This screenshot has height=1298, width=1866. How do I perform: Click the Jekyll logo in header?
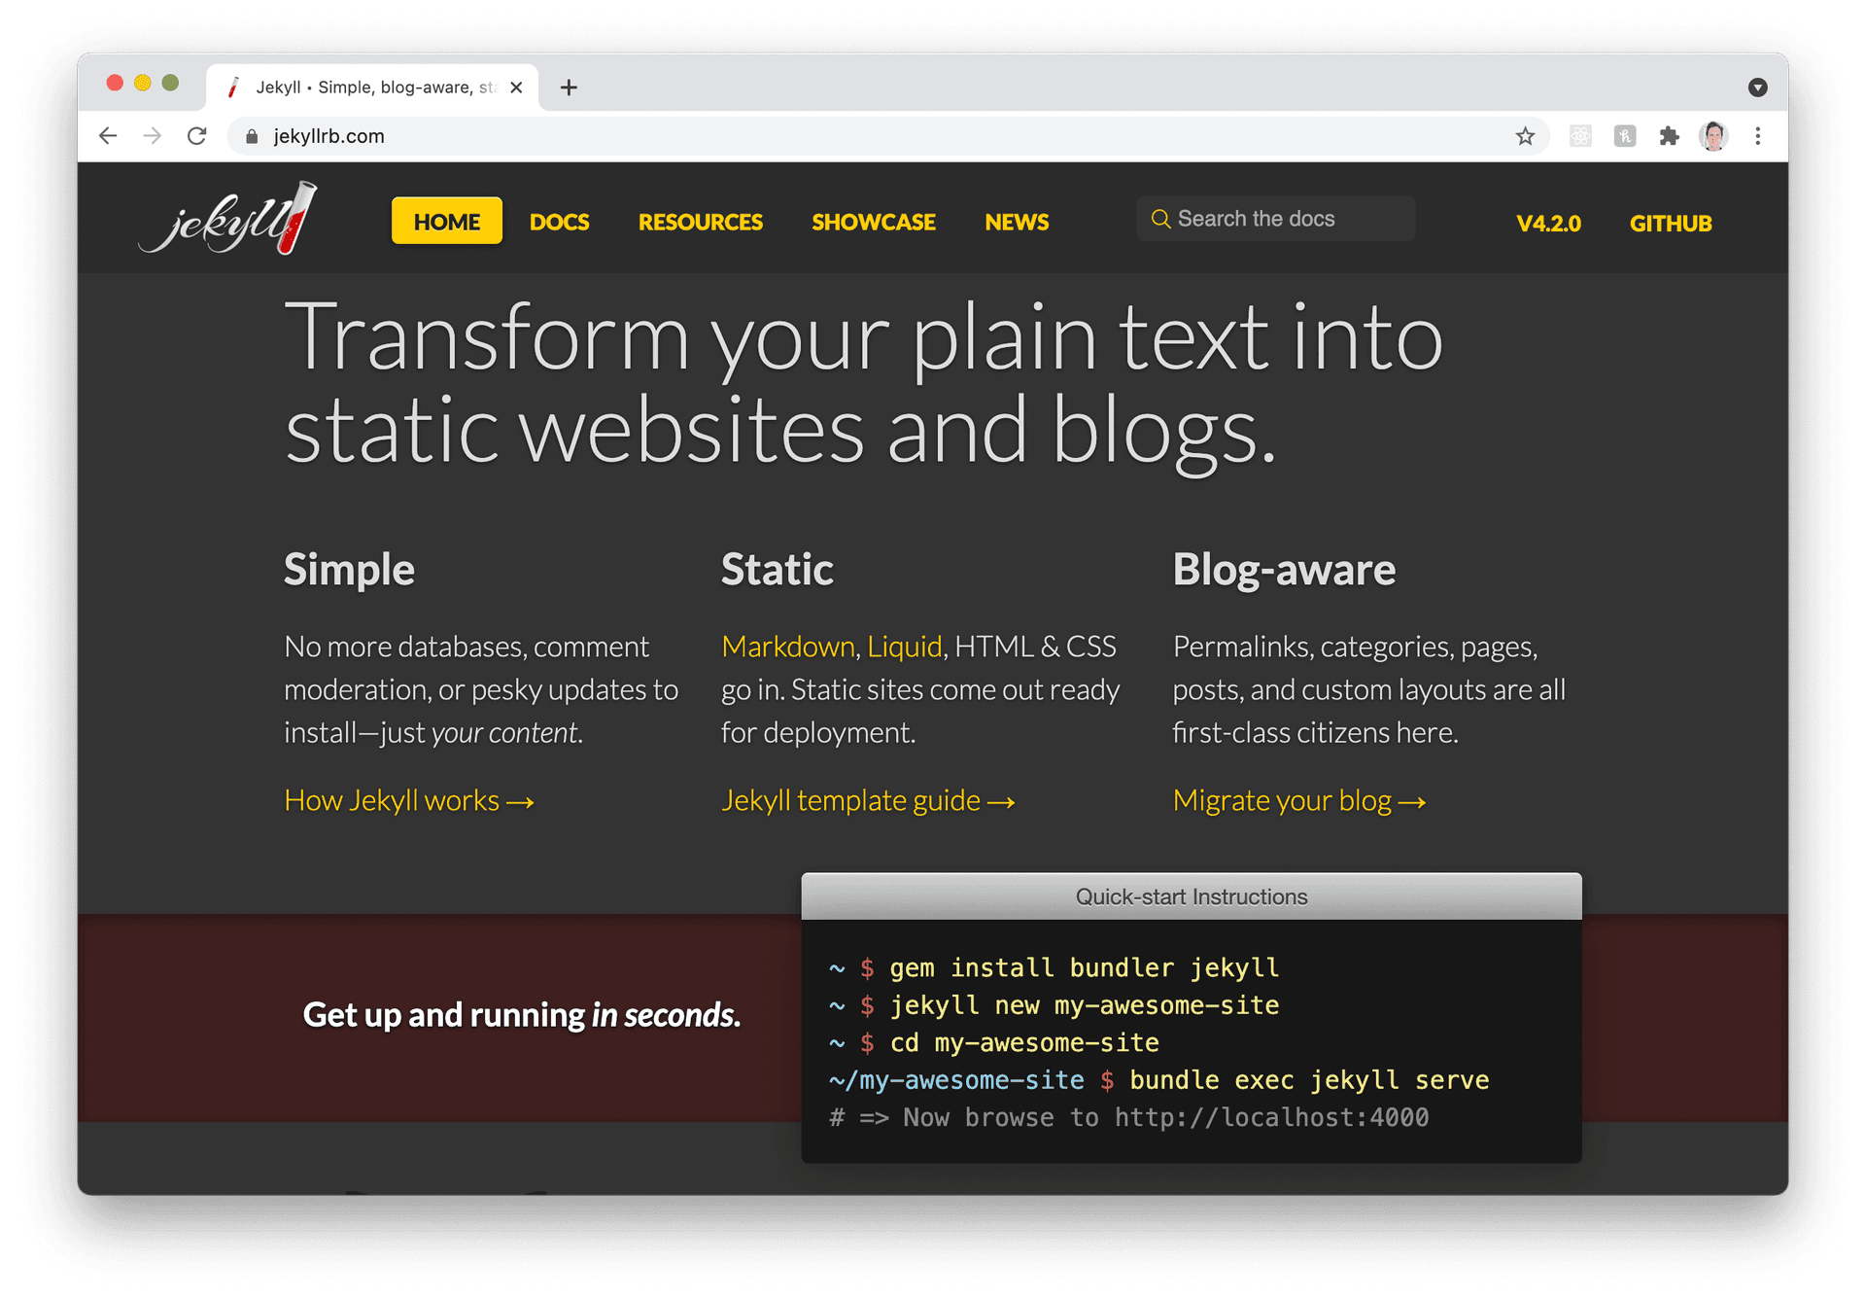pos(229,218)
